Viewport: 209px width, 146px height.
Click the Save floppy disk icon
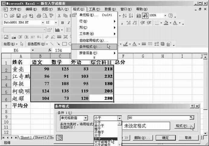pos(18,16)
